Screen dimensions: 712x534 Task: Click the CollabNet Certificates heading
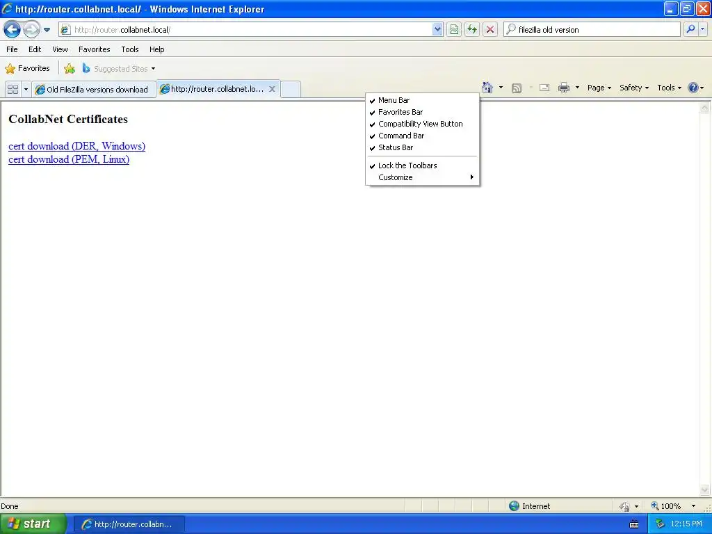68,119
